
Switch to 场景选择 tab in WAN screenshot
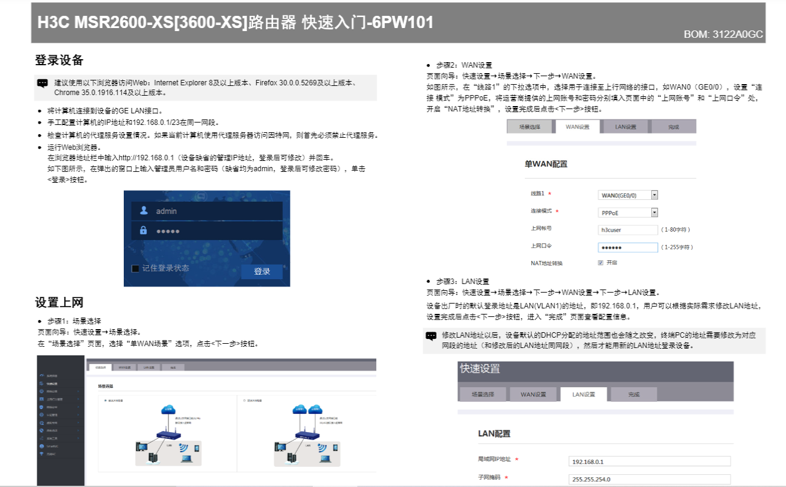tap(530, 127)
